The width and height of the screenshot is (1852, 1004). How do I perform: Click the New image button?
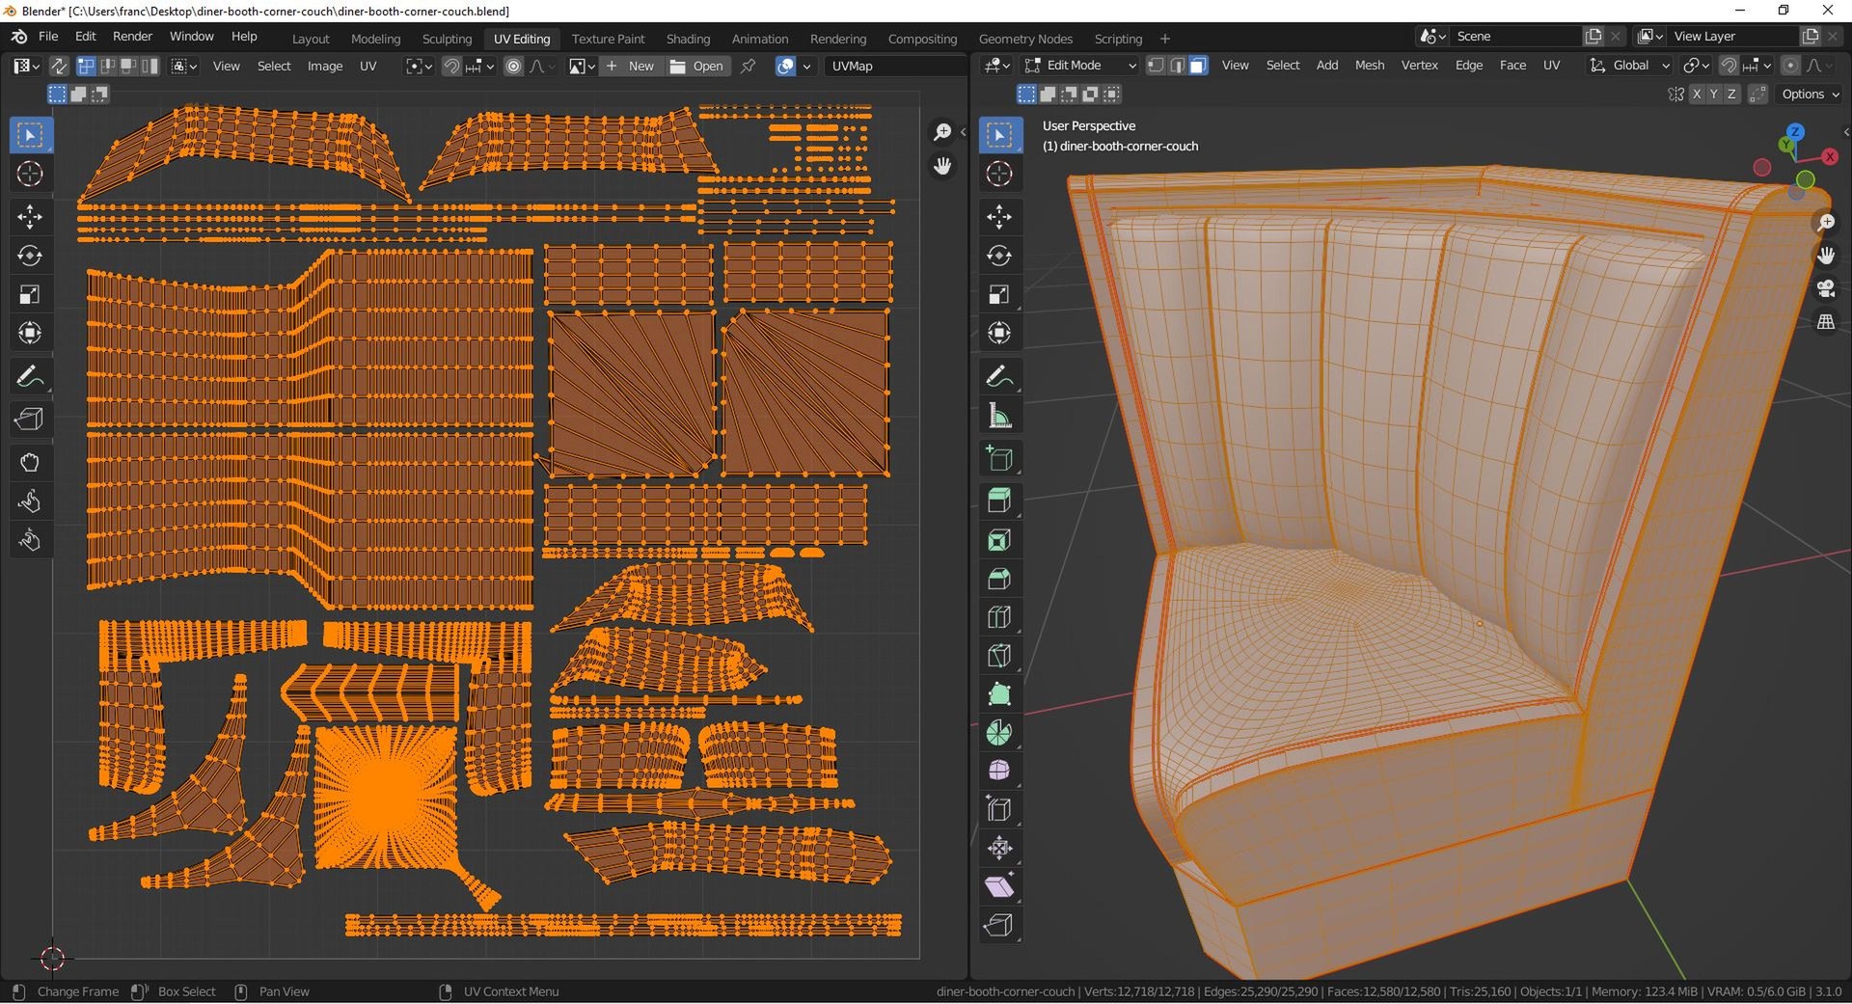pyautogui.click(x=631, y=66)
